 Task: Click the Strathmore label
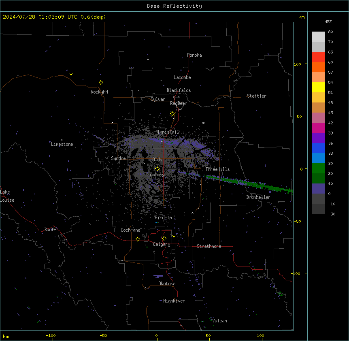209,246
